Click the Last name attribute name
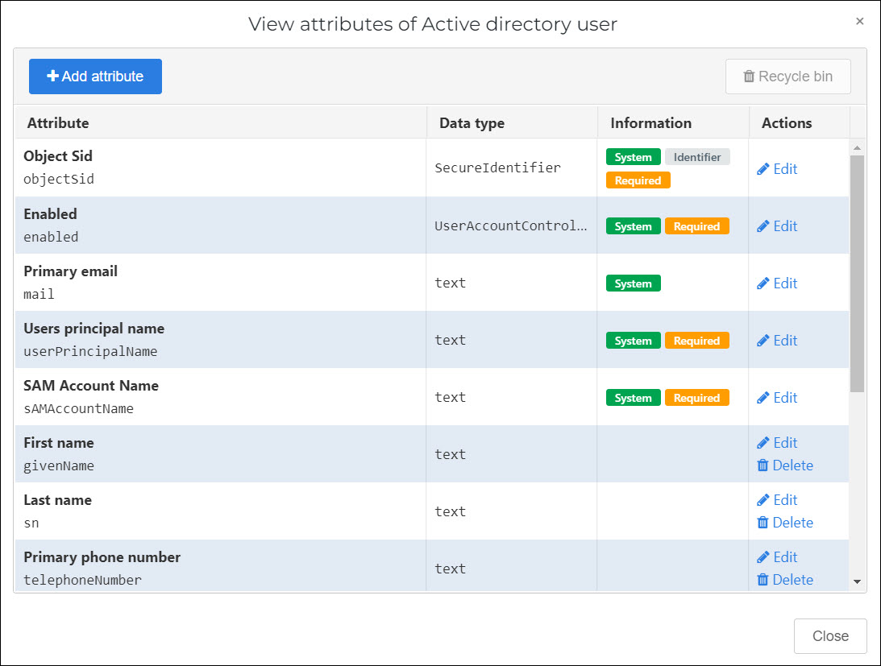The width and height of the screenshot is (881, 666). (x=57, y=500)
